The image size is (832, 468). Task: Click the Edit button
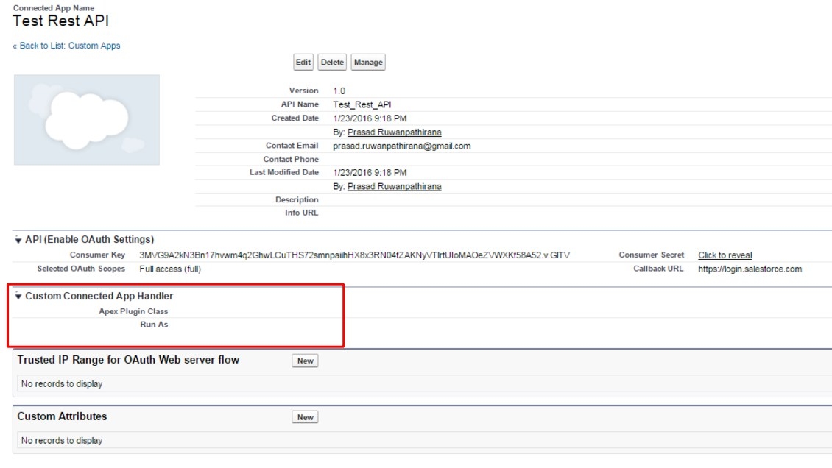[x=303, y=62]
